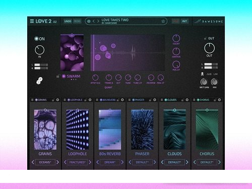The height and width of the screenshot is (189, 252).
Task: Click the LOOPHOLE module drag handle icon
Action: tap(65, 100)
